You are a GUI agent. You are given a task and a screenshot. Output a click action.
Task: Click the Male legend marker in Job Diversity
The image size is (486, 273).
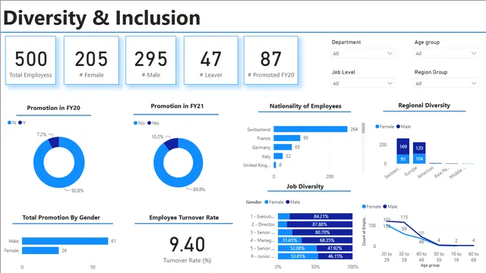click(288, 202)
